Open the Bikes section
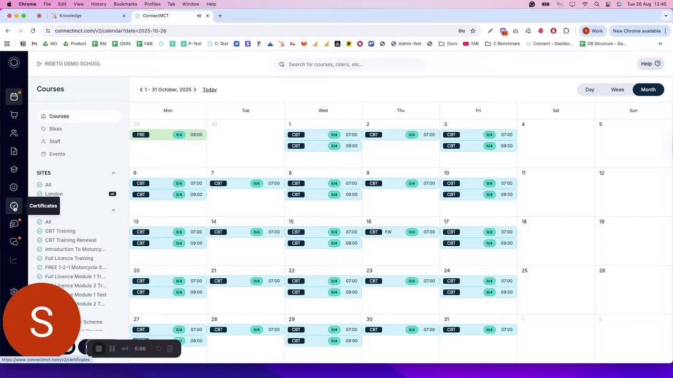 click(55, 129)
